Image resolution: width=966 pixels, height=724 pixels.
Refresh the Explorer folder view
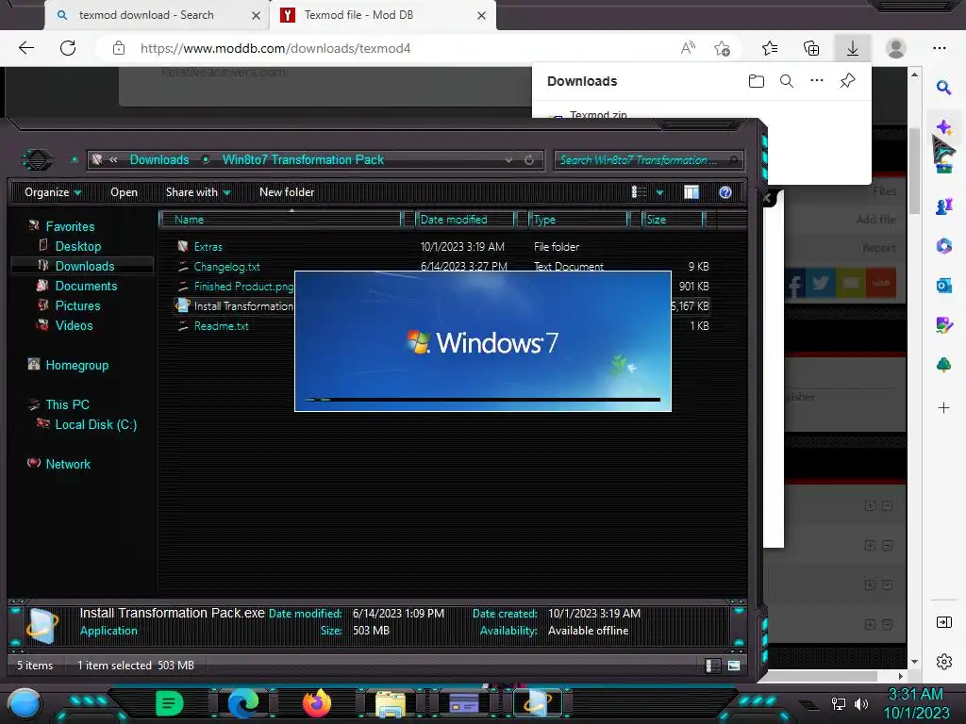529,160
